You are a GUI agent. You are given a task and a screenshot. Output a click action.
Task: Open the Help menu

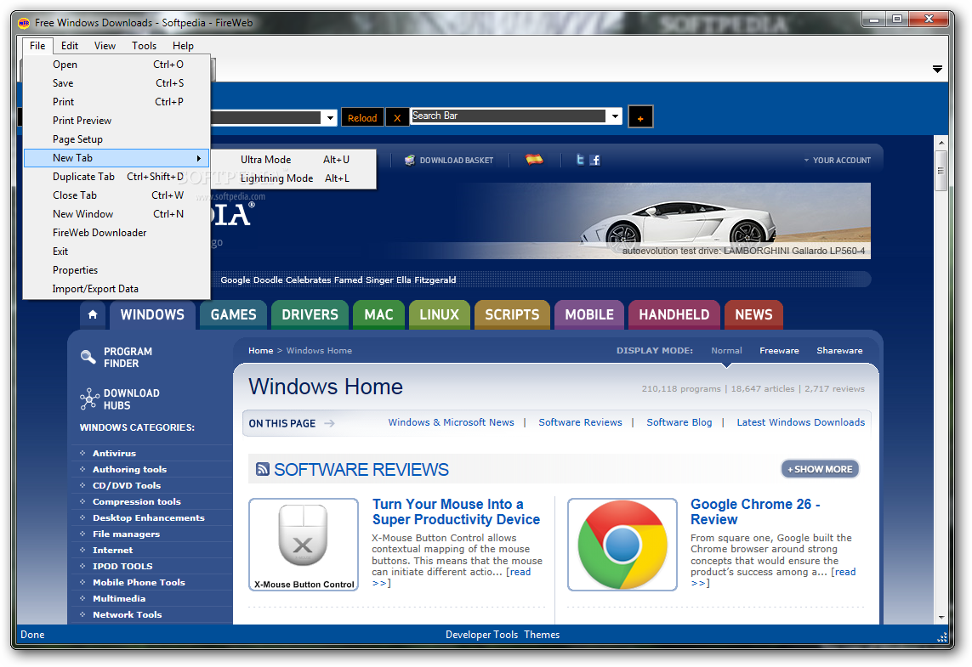[183, 45]
